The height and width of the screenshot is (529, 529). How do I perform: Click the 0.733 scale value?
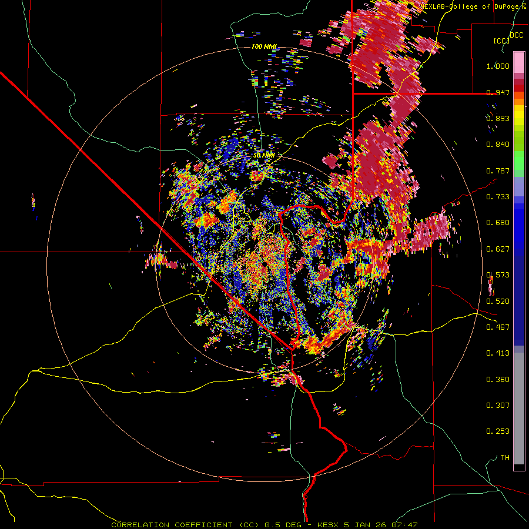point(498,197)
